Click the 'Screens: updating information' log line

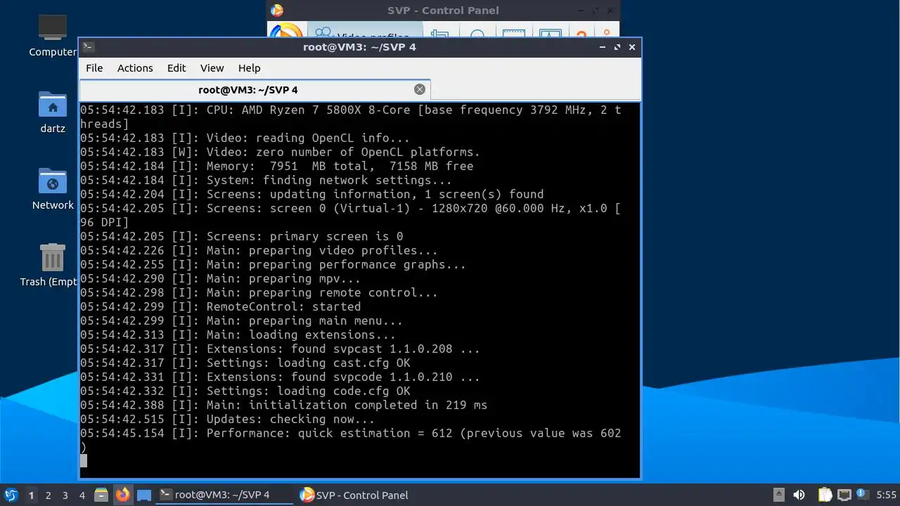311,194
